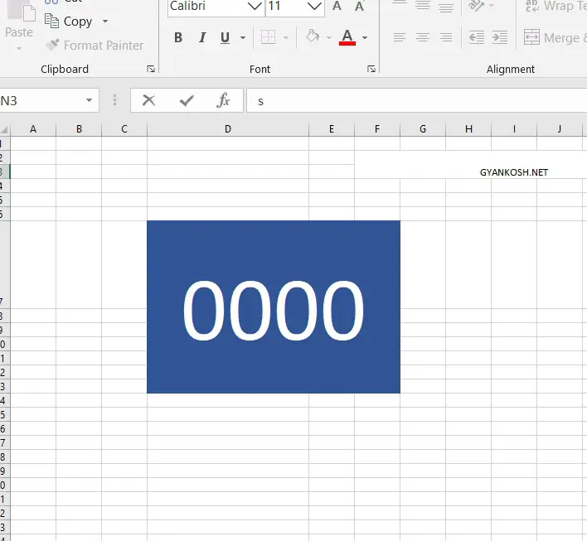Click the Name Box showing N3

[x=41, y=100]
